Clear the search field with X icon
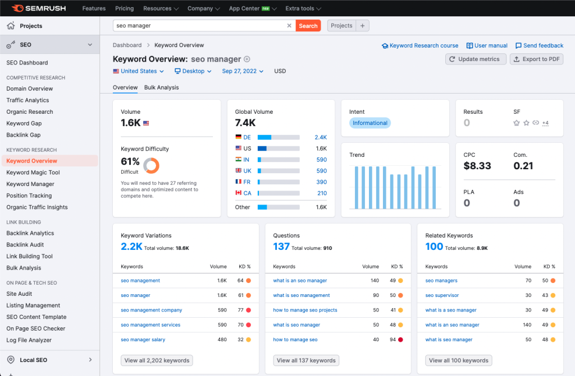 coord(289,26)
